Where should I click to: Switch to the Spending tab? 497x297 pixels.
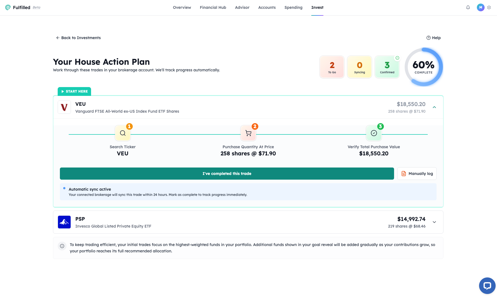click(x=293, y=7)
